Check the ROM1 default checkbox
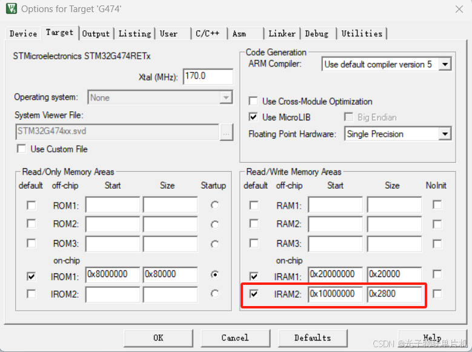The height and width of the screenshot is (352, 472). (32, 206)
